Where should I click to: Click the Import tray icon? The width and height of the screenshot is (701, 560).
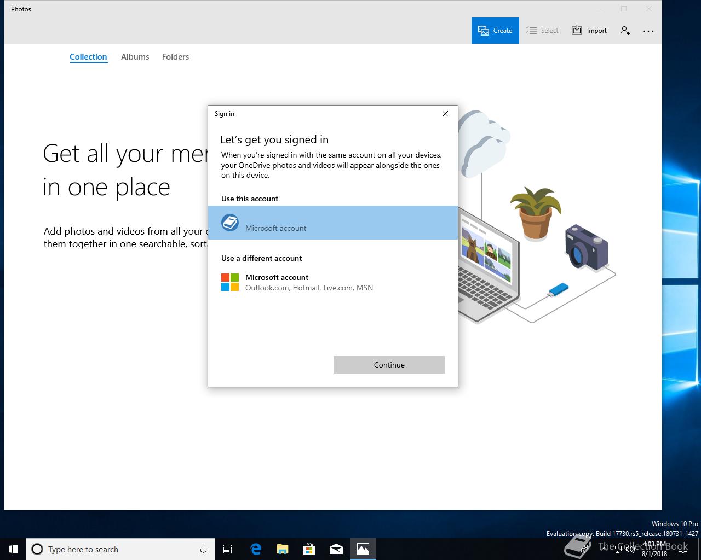pos(577,31)
